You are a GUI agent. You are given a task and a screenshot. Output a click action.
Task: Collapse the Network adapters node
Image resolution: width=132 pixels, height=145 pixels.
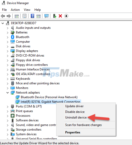pyautogui.click(x=7, y=93)
